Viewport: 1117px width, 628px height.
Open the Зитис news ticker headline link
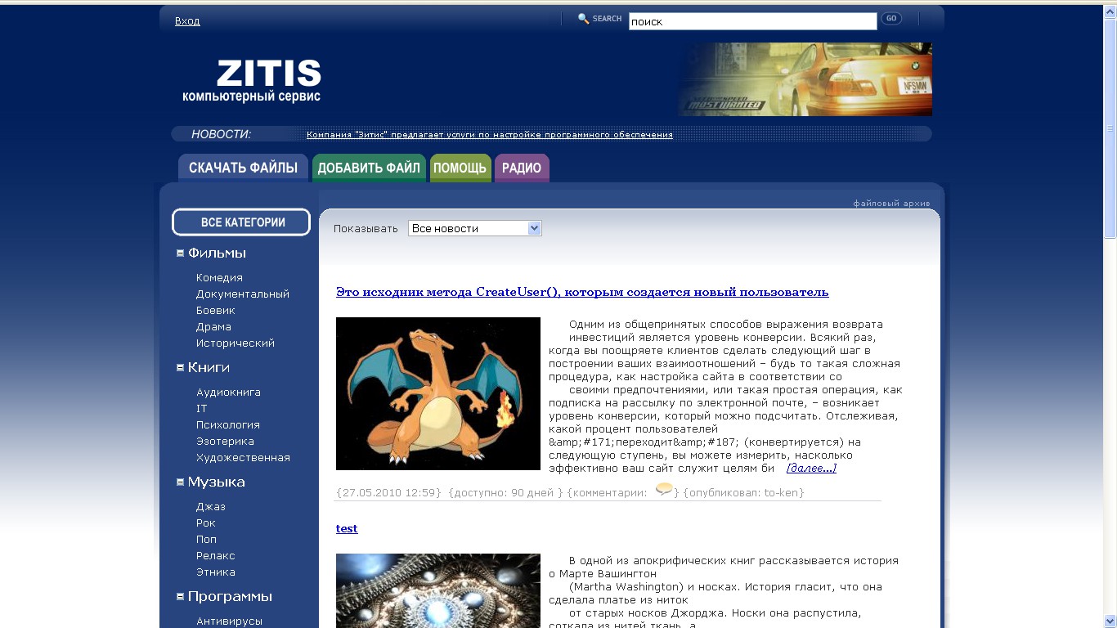[x=490, y=135]
